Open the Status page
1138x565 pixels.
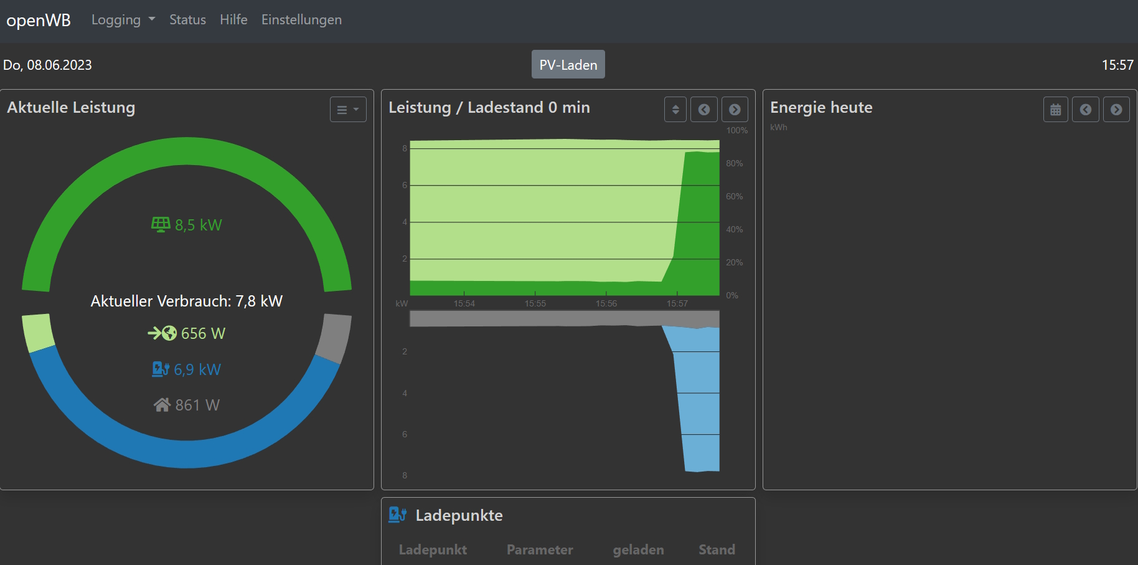click(x=187, y=20)
